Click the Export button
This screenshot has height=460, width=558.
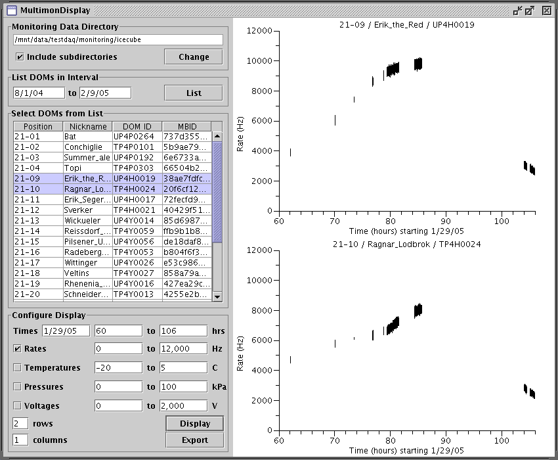194,440
